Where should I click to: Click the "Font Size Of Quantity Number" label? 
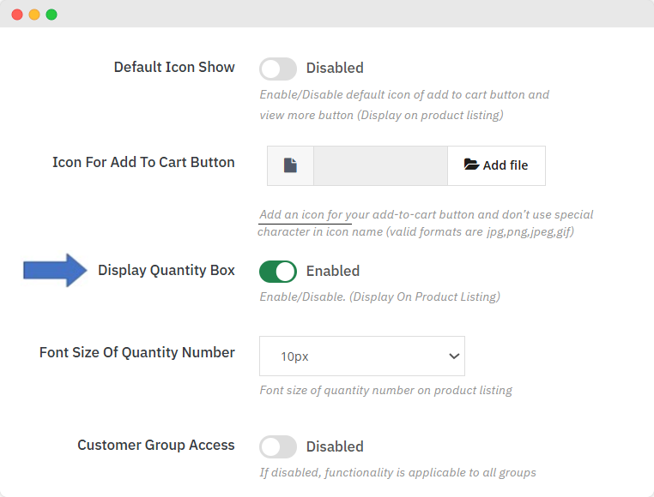coord(137,352)
